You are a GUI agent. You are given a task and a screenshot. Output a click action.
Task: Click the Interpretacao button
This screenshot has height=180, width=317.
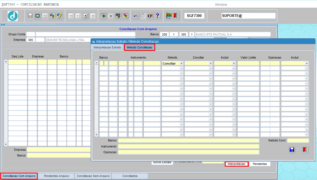click(237, 164)
